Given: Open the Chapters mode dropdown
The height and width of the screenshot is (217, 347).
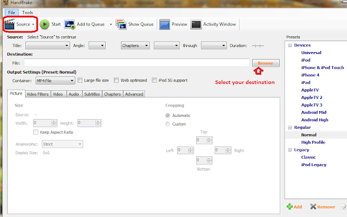Looking at the screenshot, I should coord(135,45).
